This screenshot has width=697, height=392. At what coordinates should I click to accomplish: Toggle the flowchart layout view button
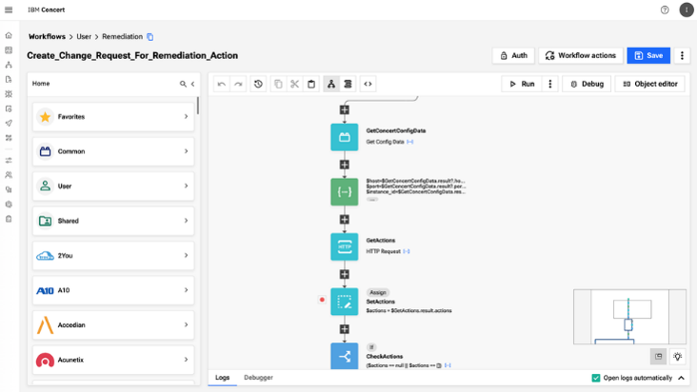coord(331,84)
